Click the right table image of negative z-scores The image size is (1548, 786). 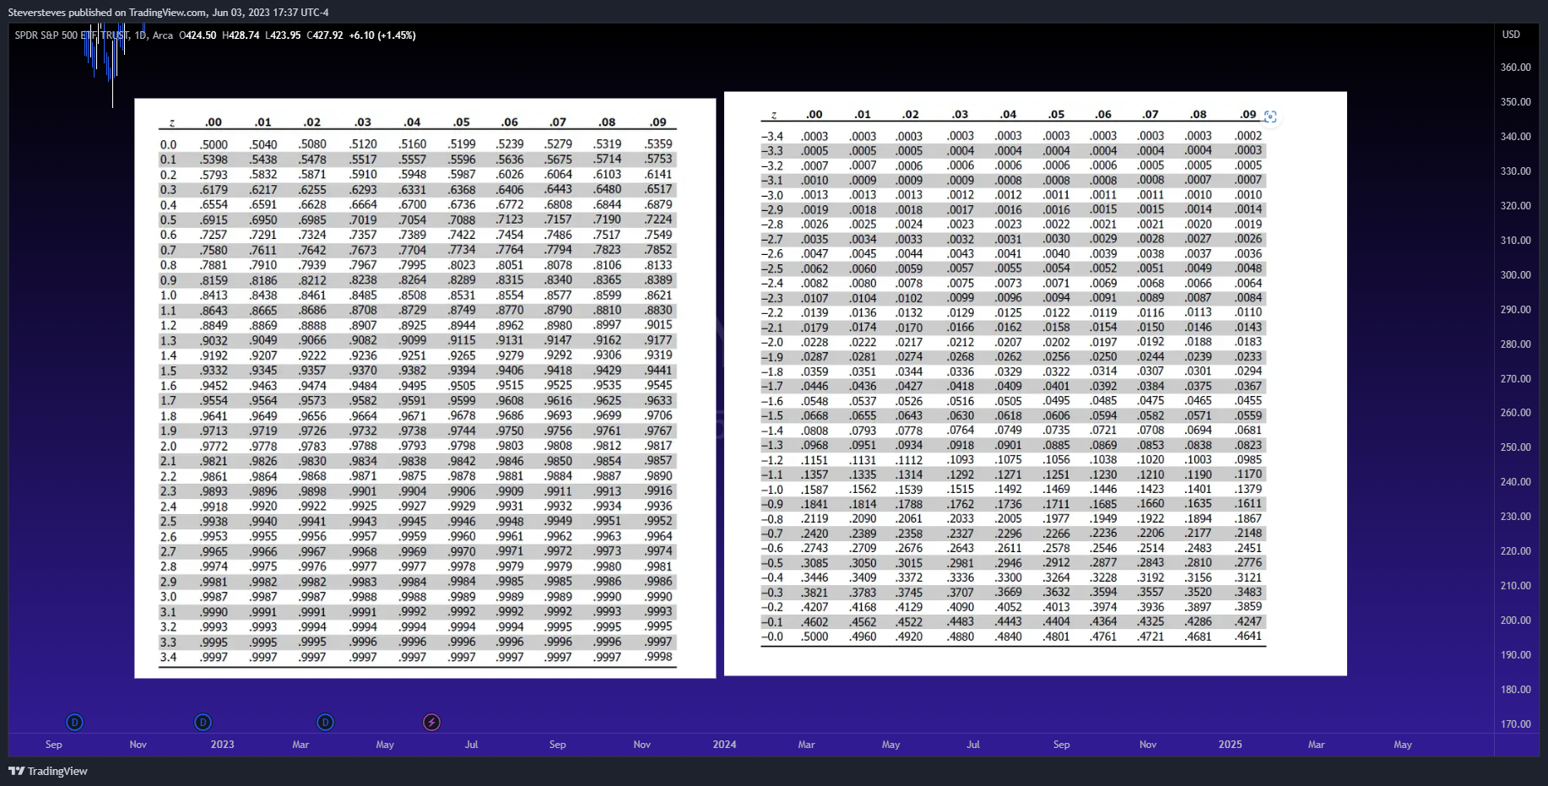1035,383
